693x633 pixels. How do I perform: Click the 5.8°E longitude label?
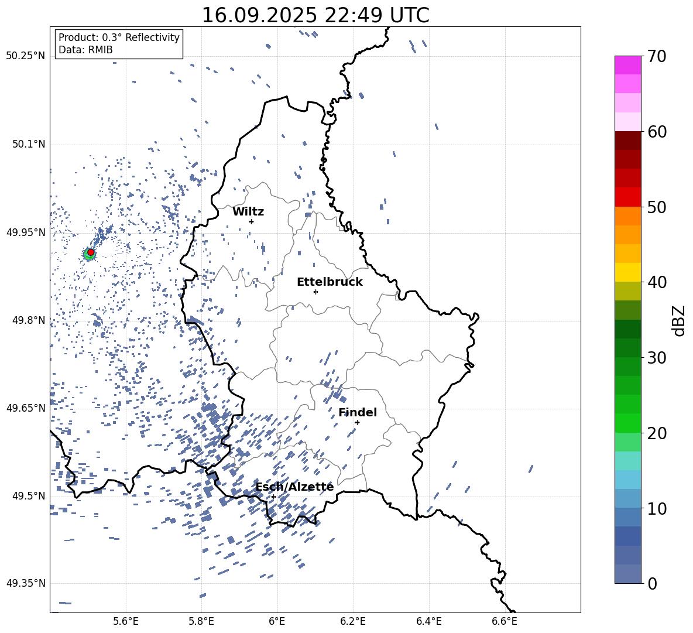pos(201,622)
